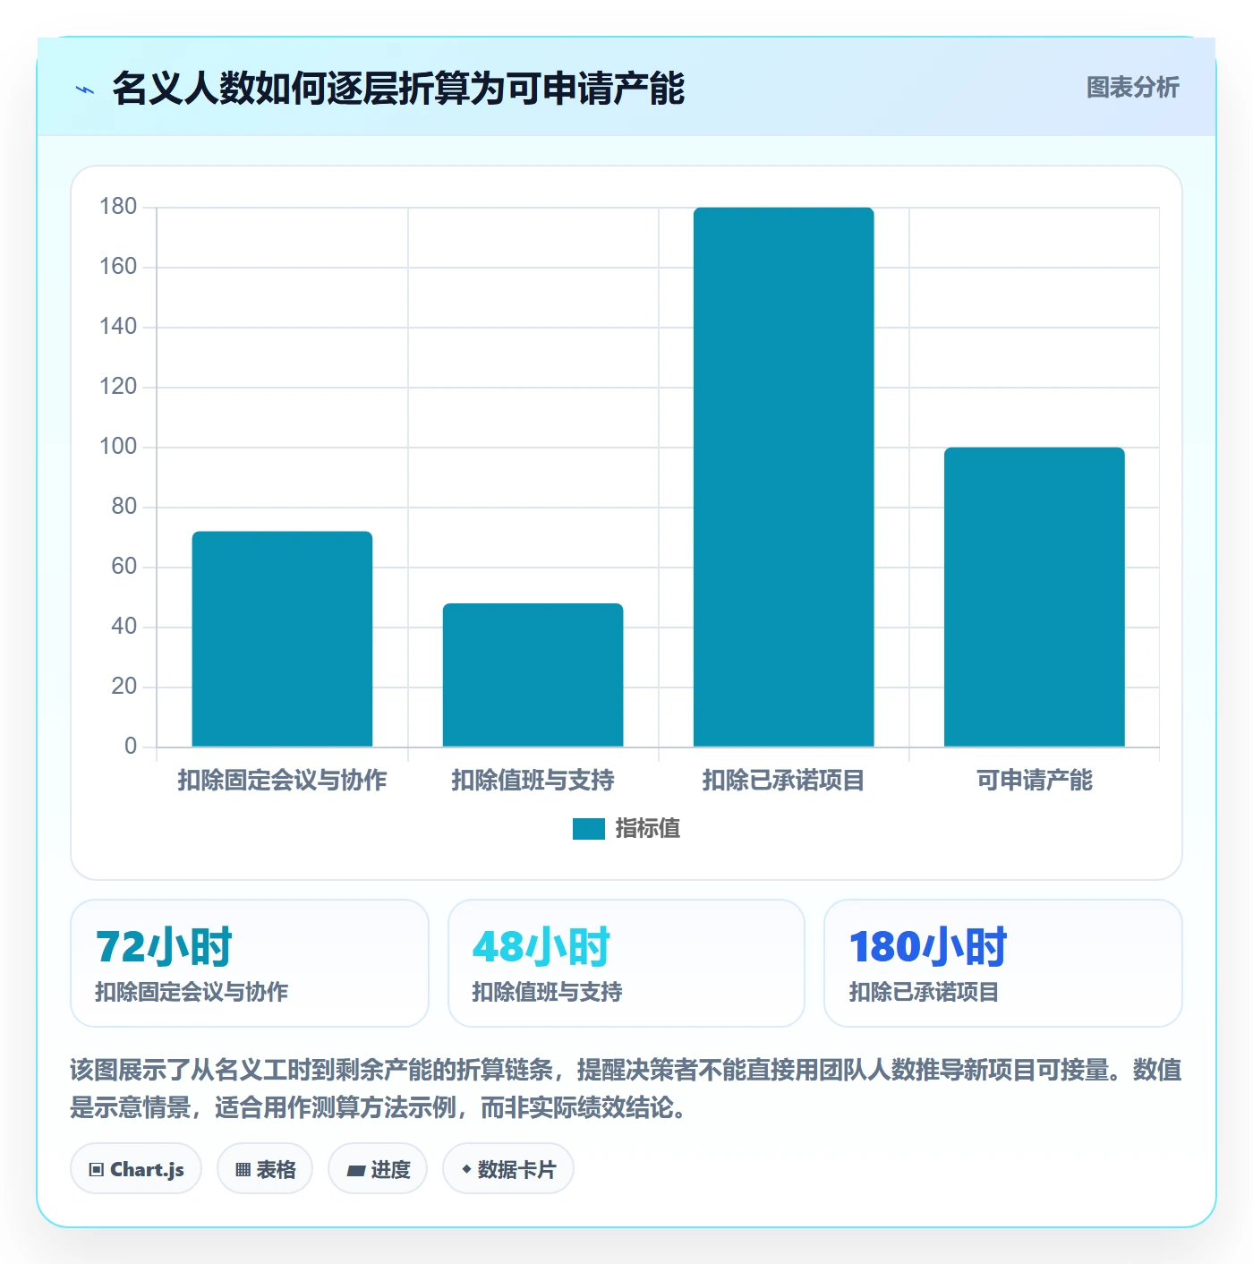
Task: Click the 表格 tag chip
Action: coord(265,1168)
